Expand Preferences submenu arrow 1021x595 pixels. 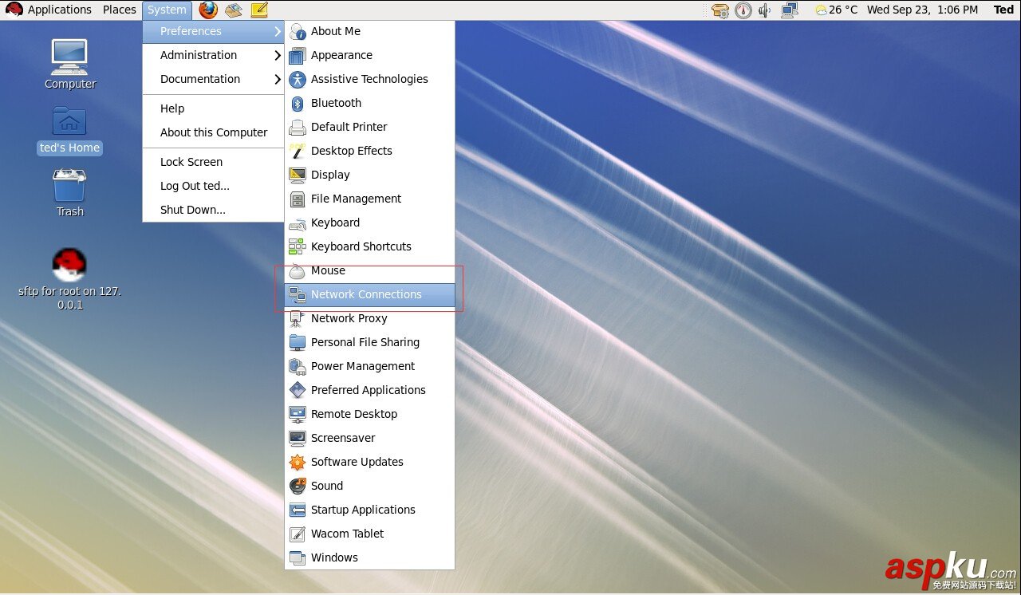[278, 31]
